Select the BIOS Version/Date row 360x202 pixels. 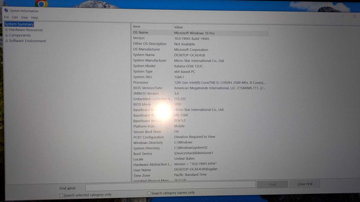(x=200, y=88)
